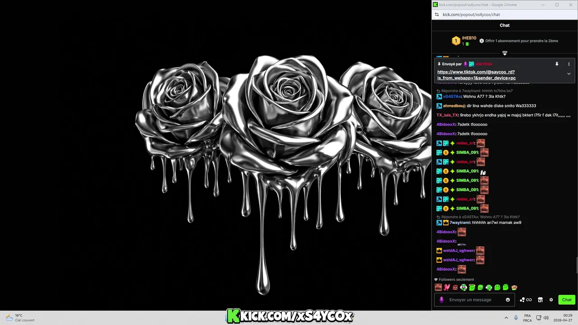Jump to 'Répondre à xG4STAx' quoted reply
The height and width of the screenshot is (325, 578).
478,217
